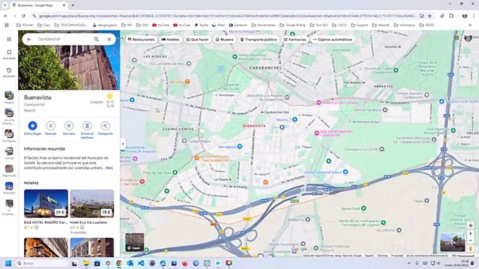Open the Capas layers thumbnail on map

pyautogui.click(x=134, y=242)
